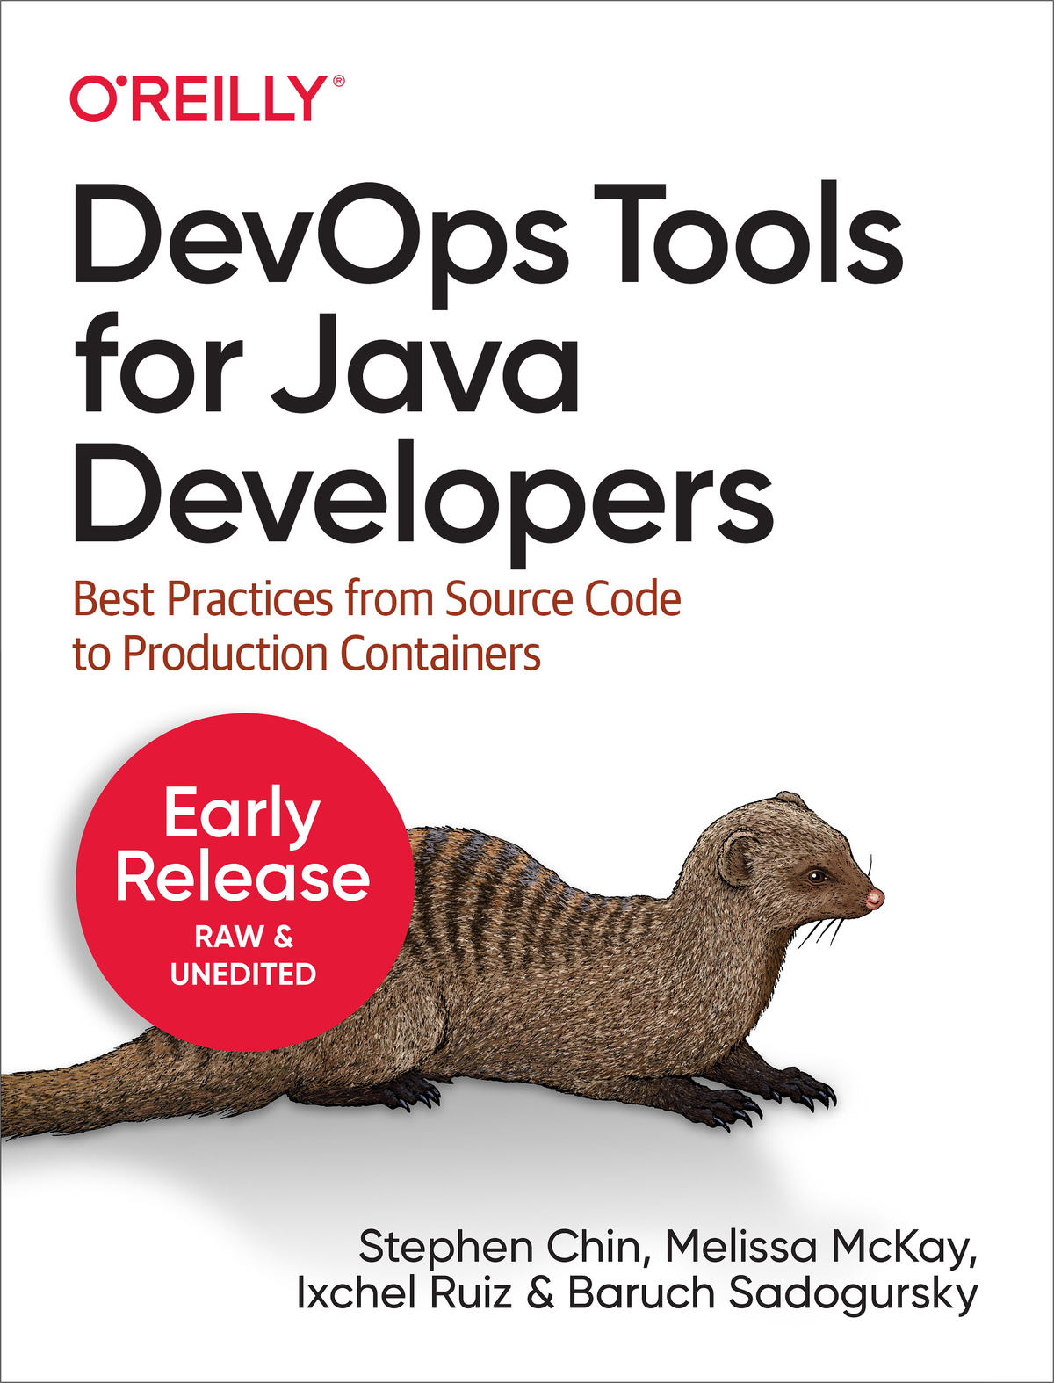This screenshot has height=1383, width=1054.
Task: Select author name Stephen Chin
Action: [499, 1247]
